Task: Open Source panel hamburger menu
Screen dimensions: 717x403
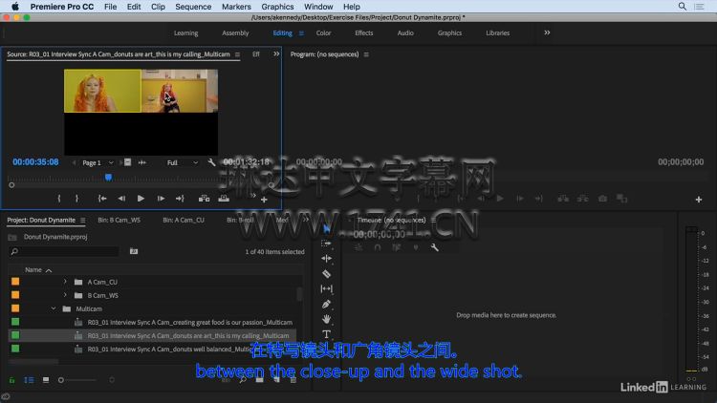Action: click(x=237, y=54)
